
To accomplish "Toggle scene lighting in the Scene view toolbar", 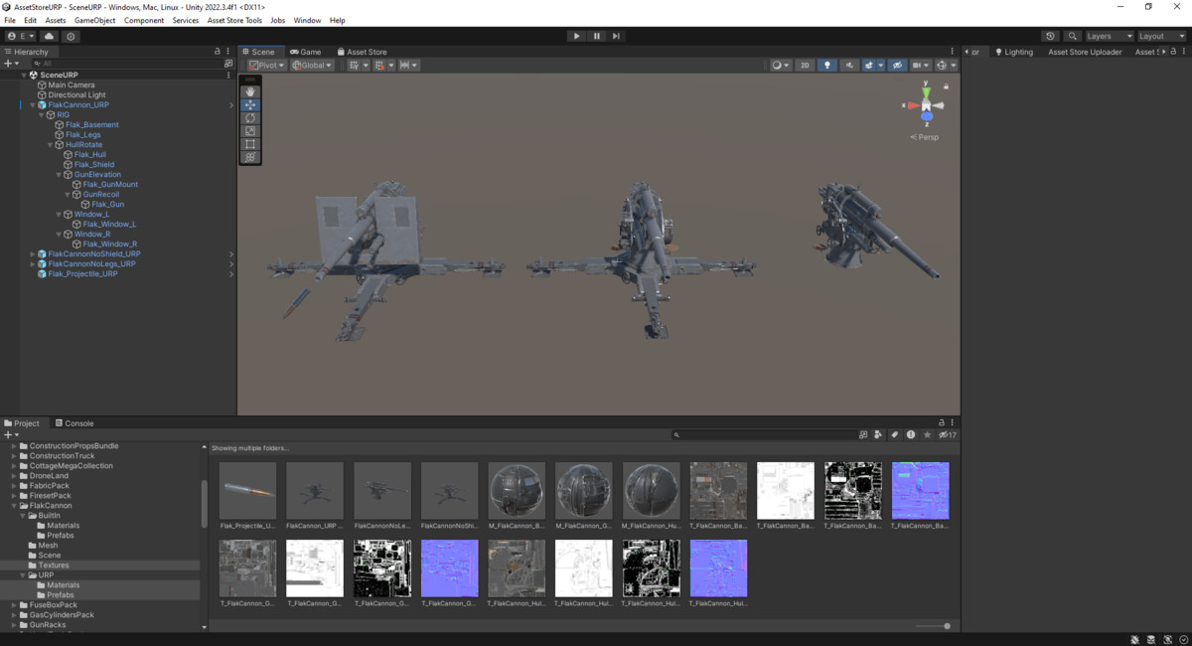I will (x=827, y=65).
